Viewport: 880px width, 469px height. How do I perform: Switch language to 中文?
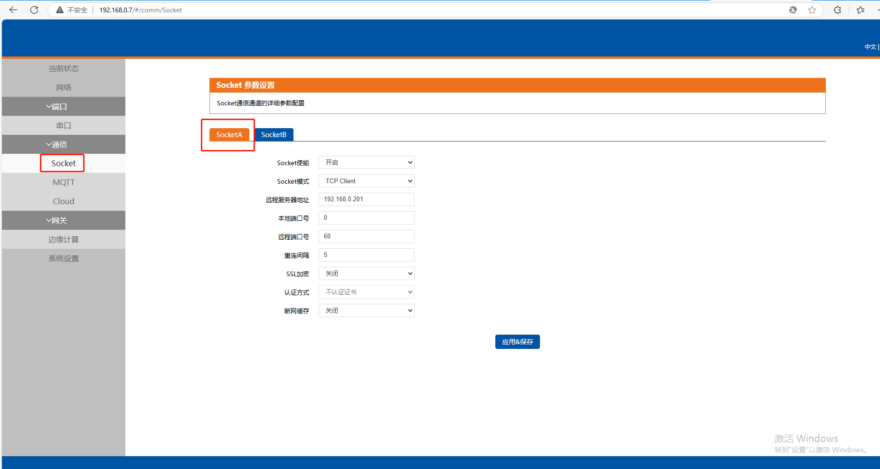870,47
